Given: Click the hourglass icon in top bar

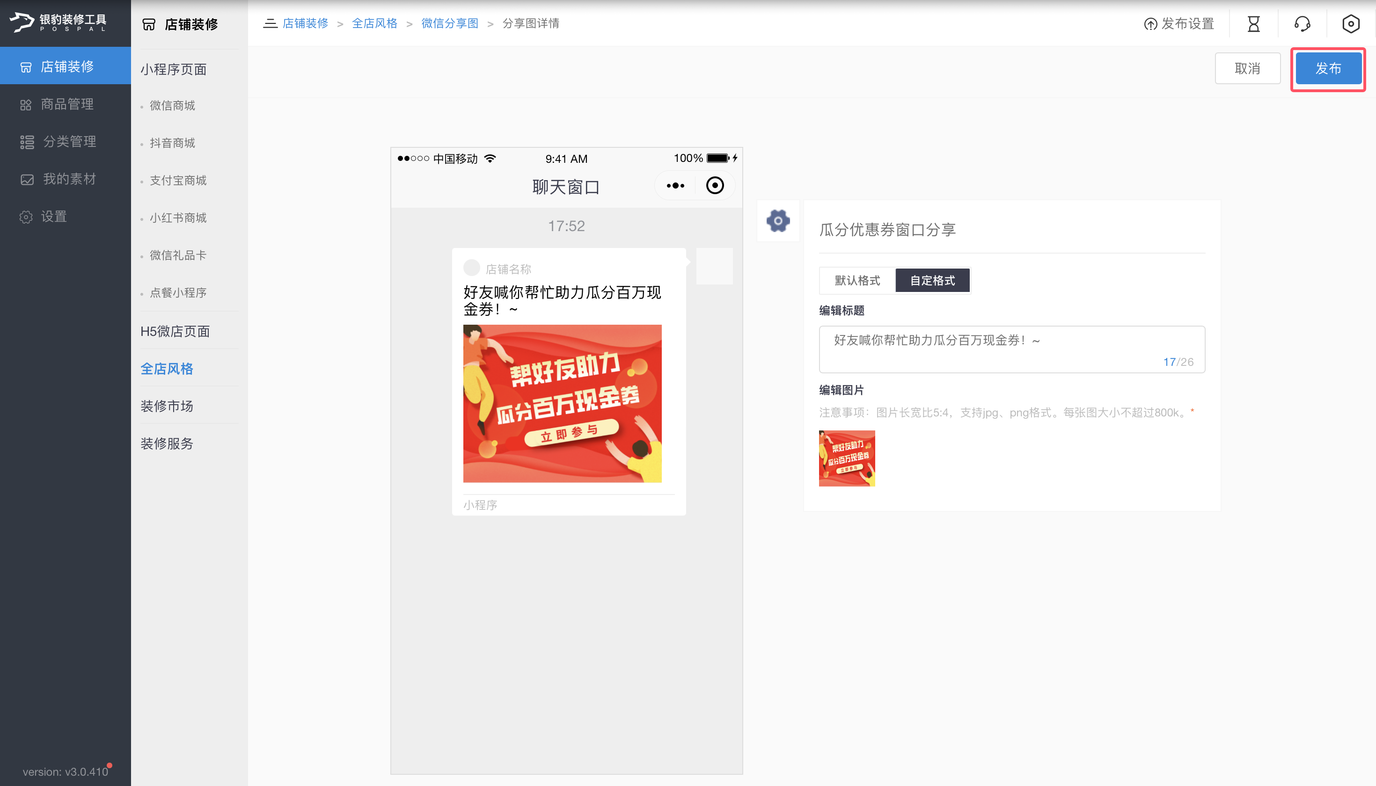Looking at the screenshot, I should pos(1253,24).
